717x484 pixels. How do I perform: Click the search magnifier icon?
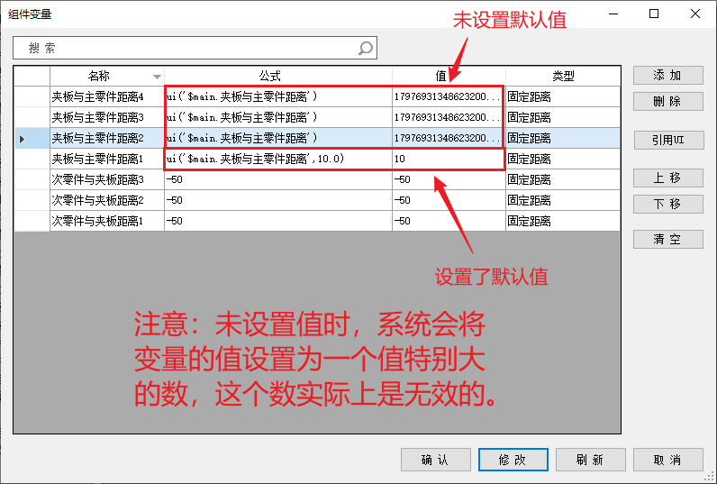pyautogui.click(x=366, y=48)
